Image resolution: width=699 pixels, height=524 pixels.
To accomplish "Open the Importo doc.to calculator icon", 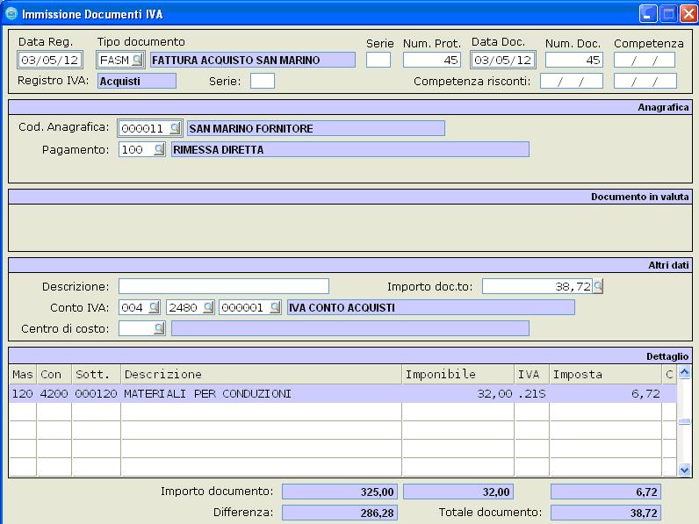I will [x=598, y=286].
